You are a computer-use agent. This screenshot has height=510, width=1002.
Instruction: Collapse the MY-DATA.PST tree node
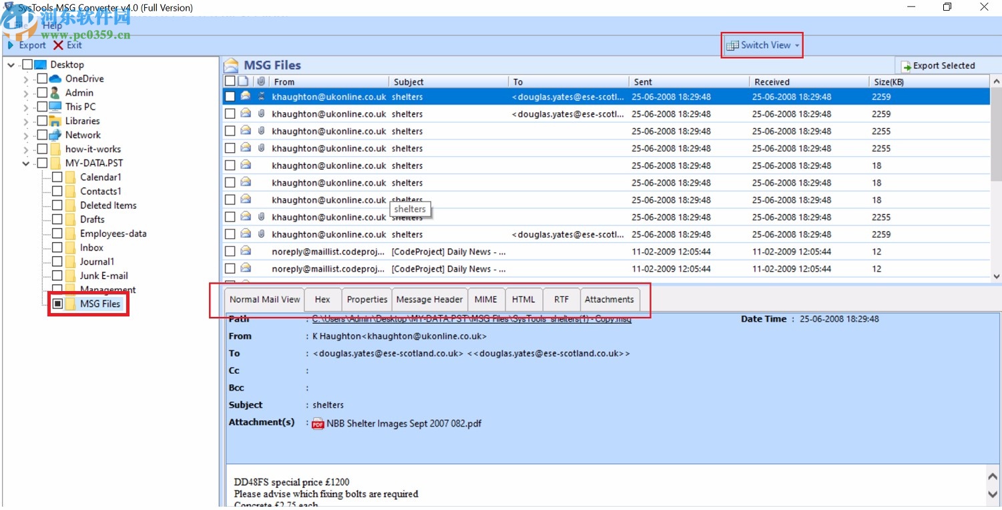click(x=25, y=163)
